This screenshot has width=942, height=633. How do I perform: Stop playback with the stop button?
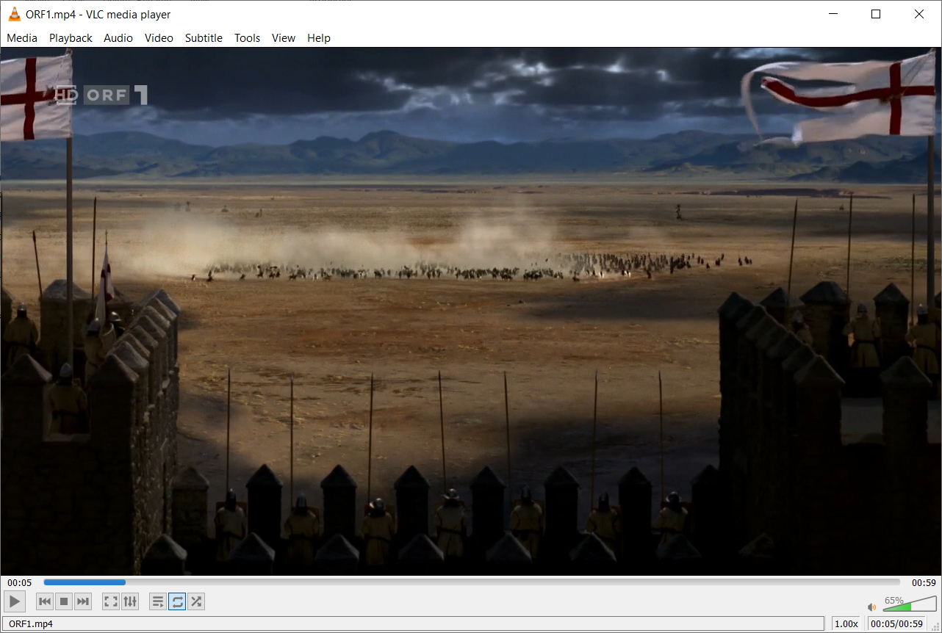click(x=64, y=601)
